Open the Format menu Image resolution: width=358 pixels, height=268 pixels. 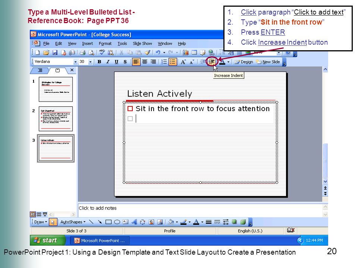click(x=105, y=44)
